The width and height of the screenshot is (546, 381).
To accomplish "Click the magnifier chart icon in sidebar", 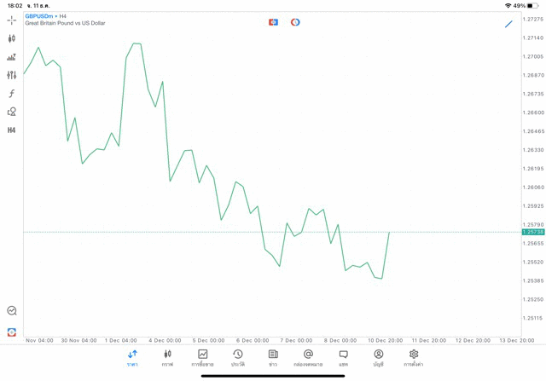I will [x=11, y=311].
